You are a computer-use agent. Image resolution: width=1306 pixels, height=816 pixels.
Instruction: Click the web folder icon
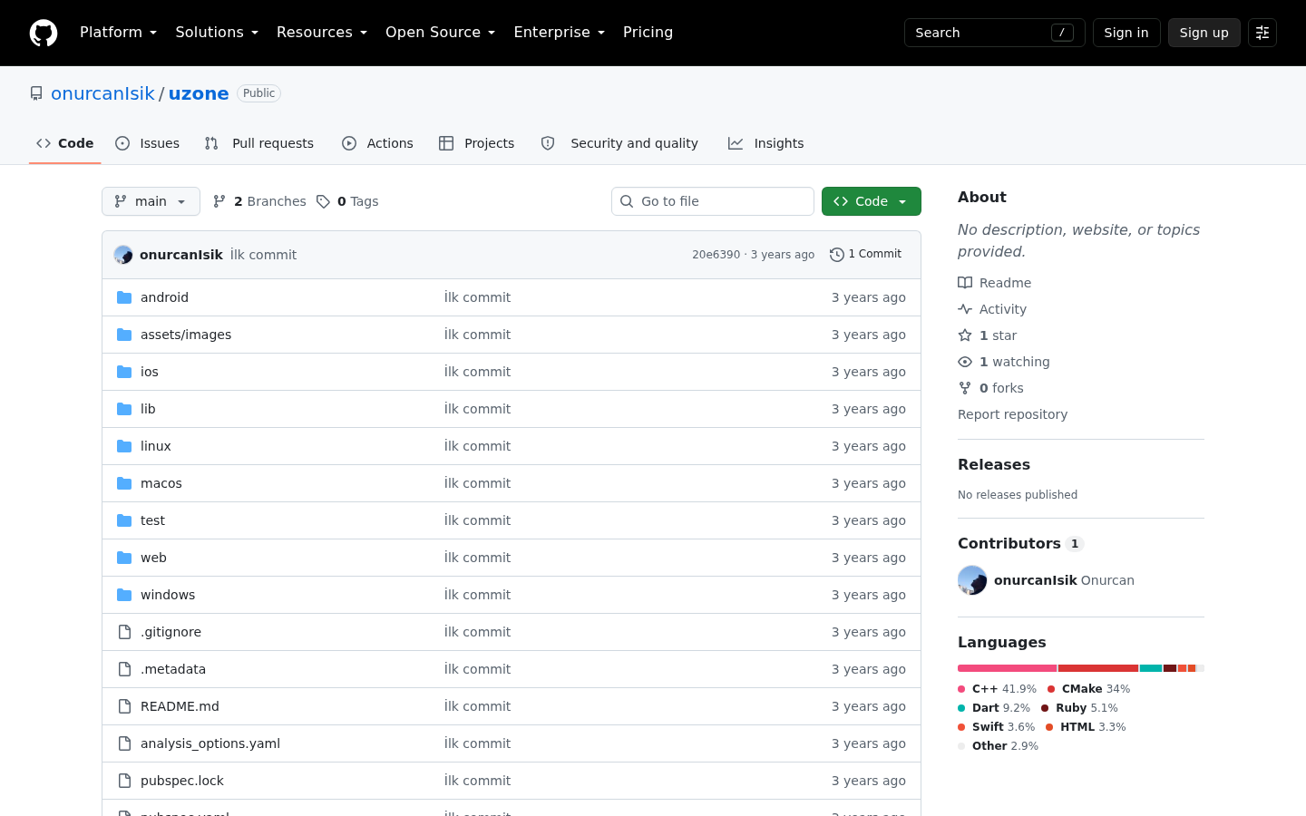coord(124,558)
